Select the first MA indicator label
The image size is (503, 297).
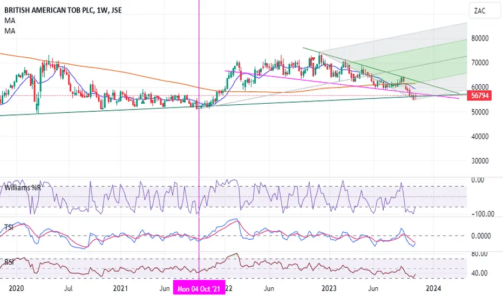pyautogui.click(x=10, y=21)
